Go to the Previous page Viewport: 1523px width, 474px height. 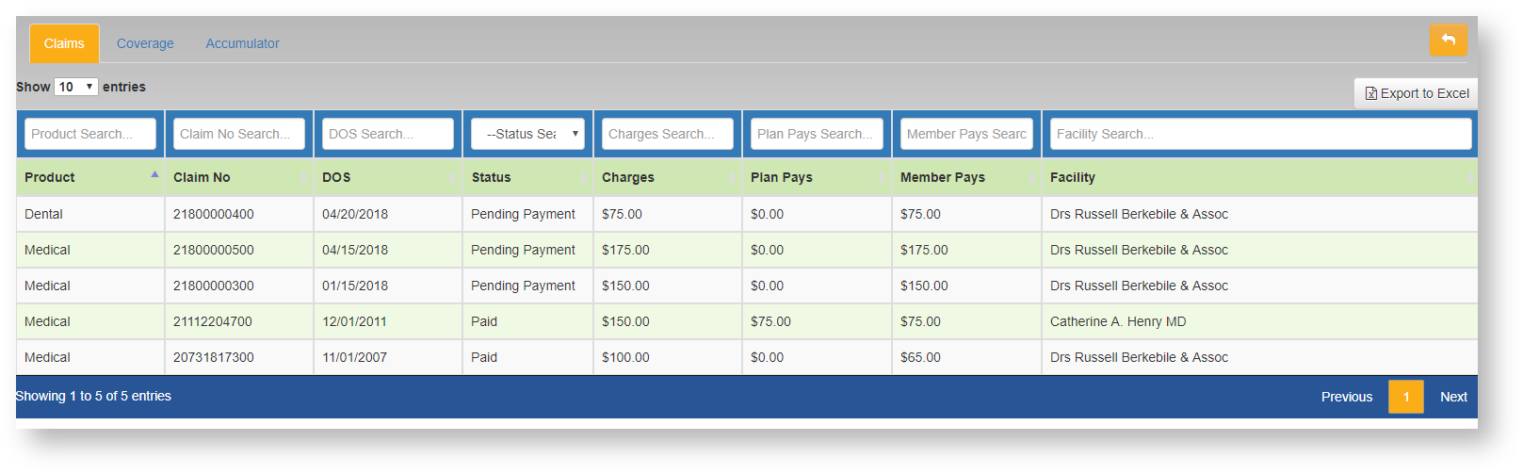pos(1347,397)
